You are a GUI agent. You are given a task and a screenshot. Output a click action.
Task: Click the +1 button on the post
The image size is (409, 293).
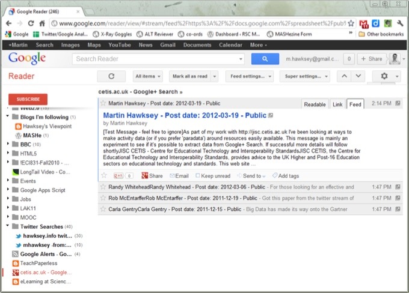click(x=118, y=176)
